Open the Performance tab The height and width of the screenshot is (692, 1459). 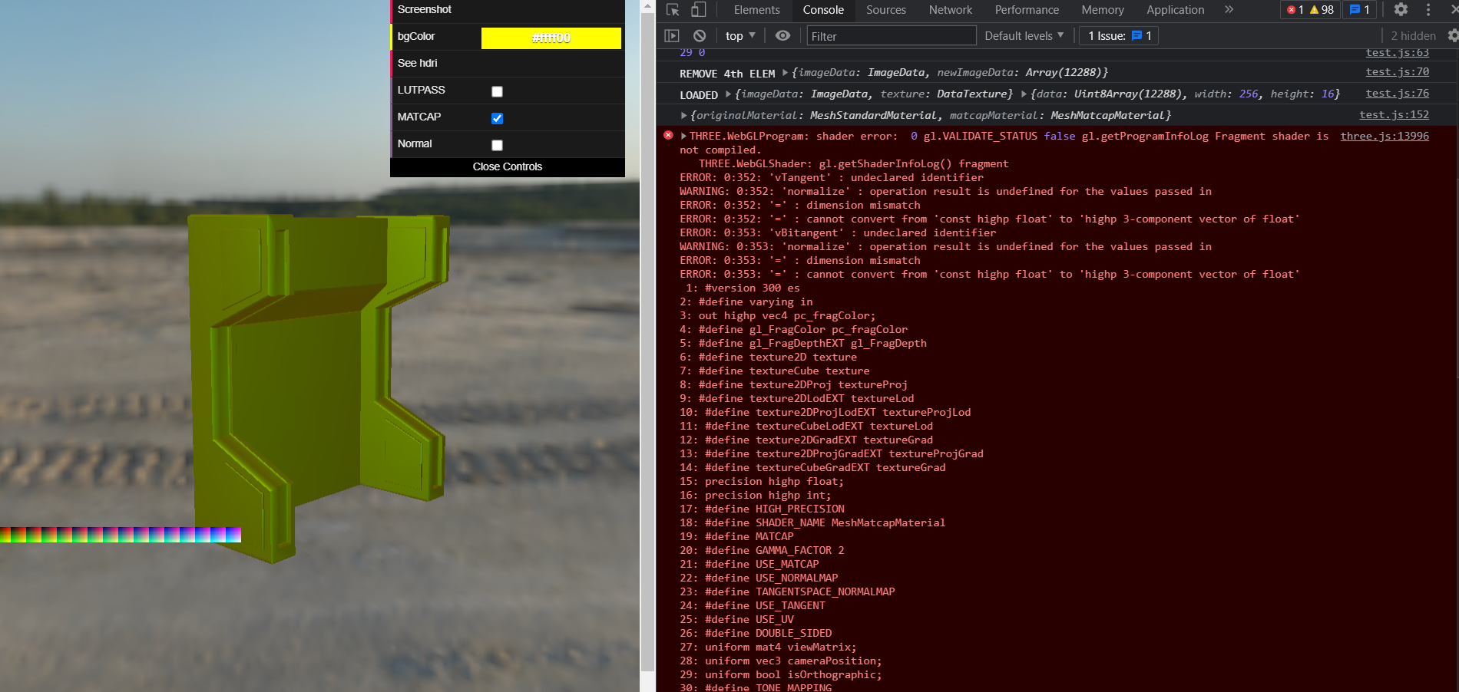click(1027, 10)
